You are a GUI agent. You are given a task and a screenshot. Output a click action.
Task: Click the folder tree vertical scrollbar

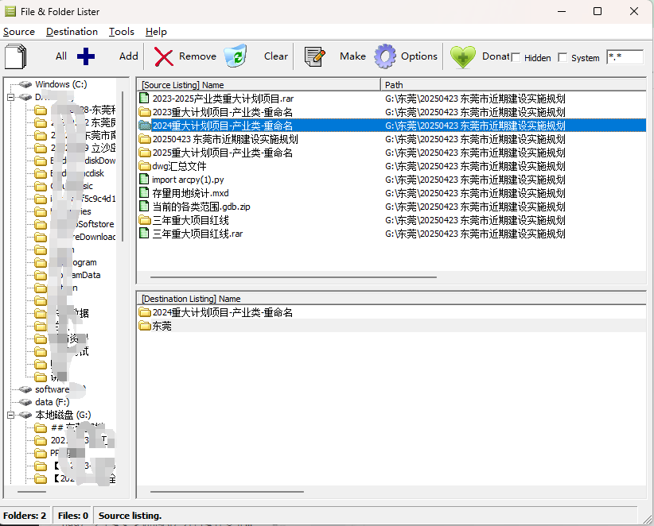pyautogui.click(x=123, y=167)
